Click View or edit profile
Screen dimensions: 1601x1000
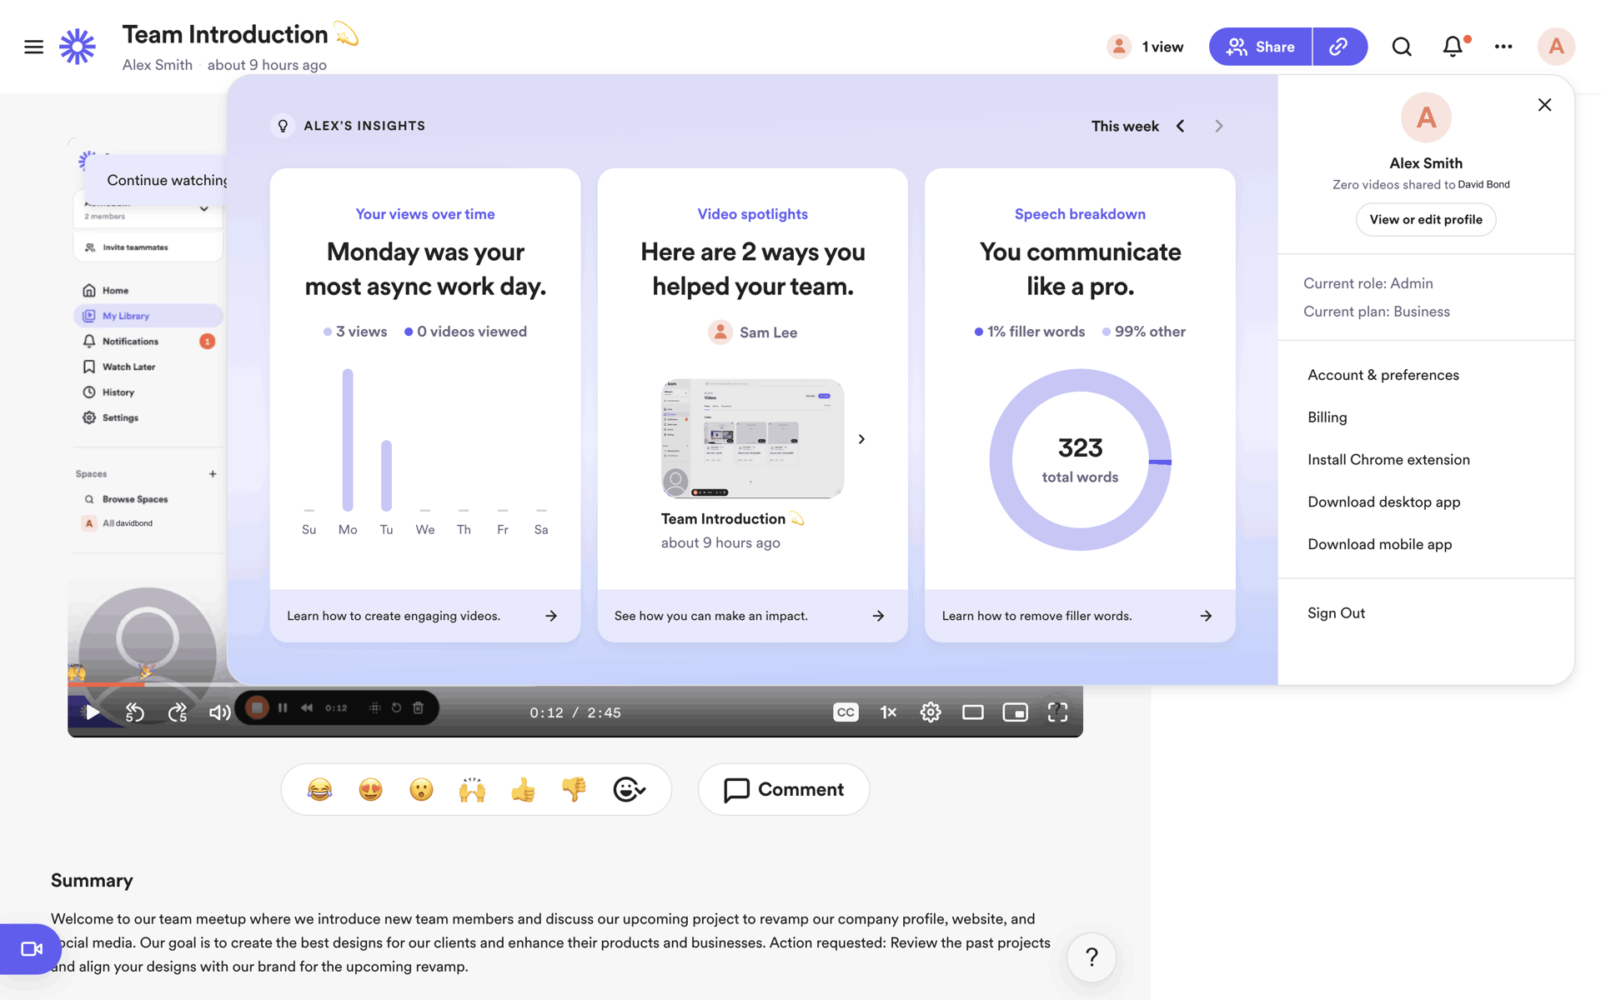pyautogui.click(x=1426, y=219)
